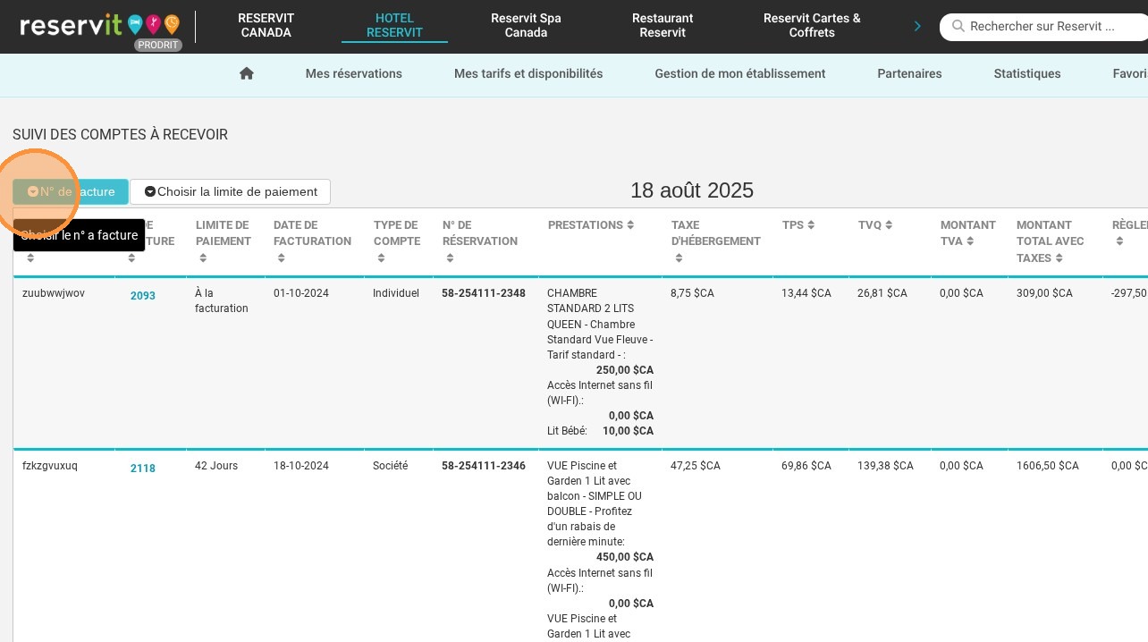Screen dimensions: 1148x642
Task: Select the HOTEL RESERVIT tab
Action: pos(394,25)
